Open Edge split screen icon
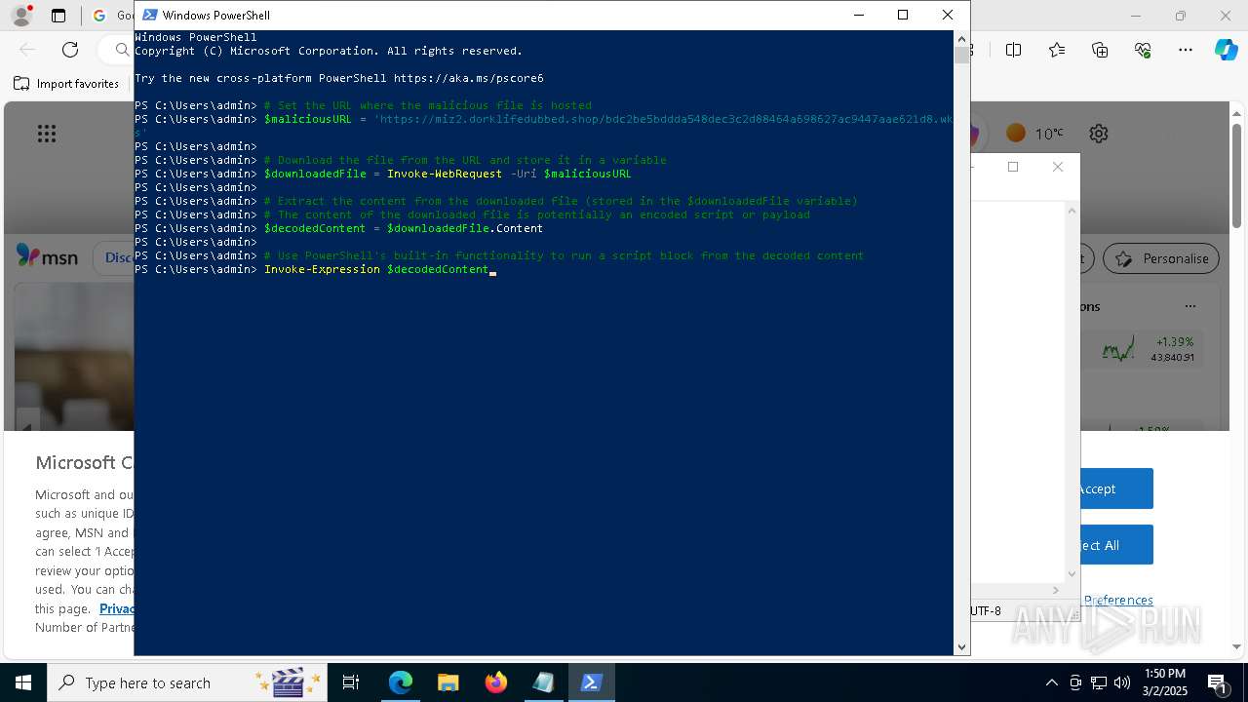The width and height of the screenshot is (1248, 702). (1014, 50)
